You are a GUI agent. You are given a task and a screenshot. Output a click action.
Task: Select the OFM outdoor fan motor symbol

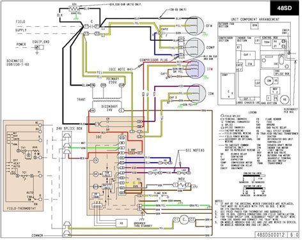194,26
